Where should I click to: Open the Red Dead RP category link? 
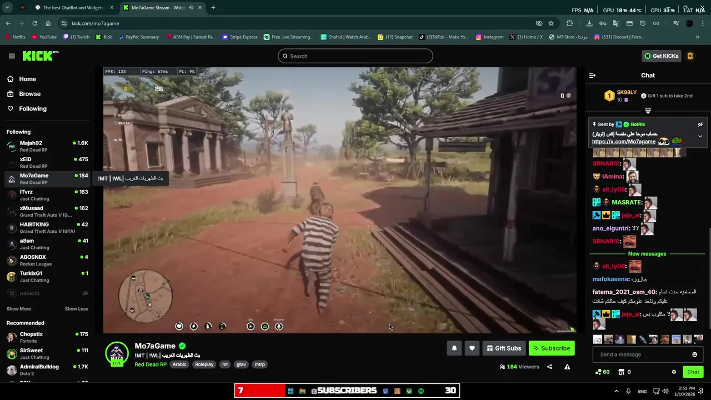point(151,364)
